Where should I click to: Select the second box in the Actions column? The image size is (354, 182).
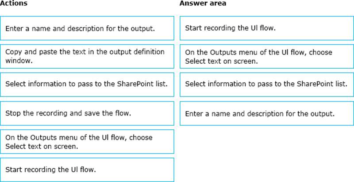coord(87,55)
